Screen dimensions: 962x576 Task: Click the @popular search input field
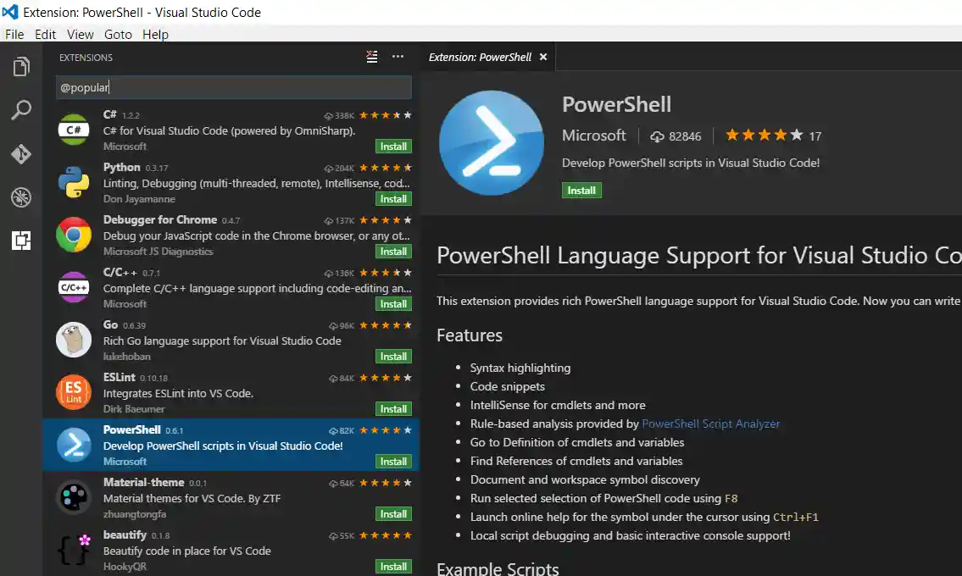pyautogui.click(x=233, y=87)
